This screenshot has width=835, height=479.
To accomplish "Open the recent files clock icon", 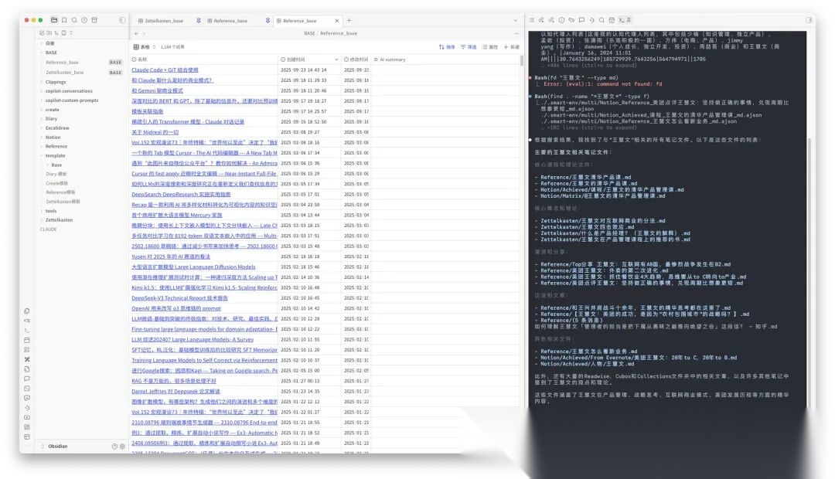I will pyautogui.click(x=84, y=19).
